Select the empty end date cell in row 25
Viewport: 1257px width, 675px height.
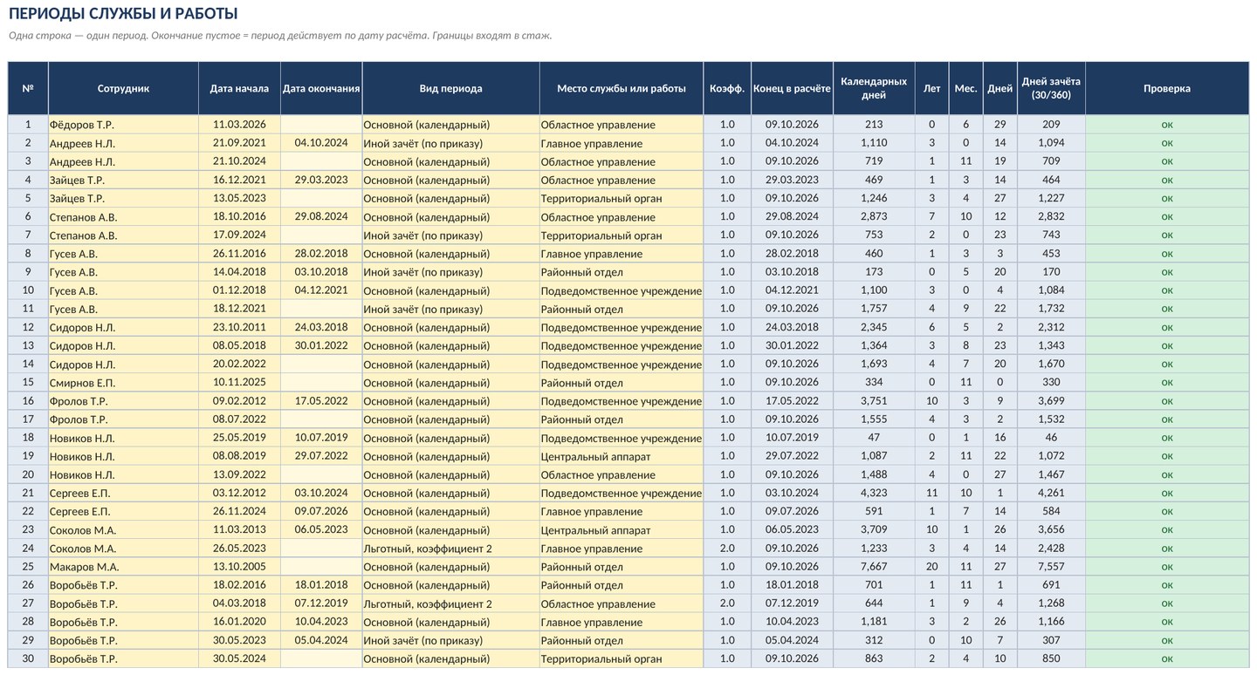click(x=321, y=567)
